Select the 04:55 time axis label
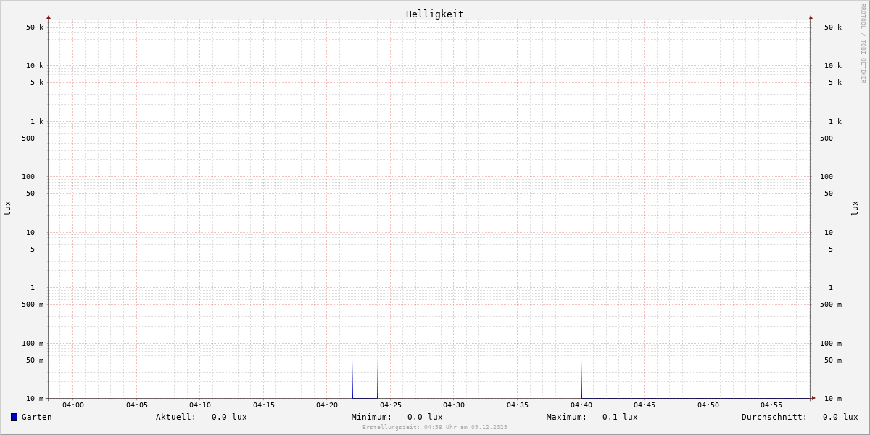The width and height of the screenshot is (870, 435). click(x=771, y=405)
